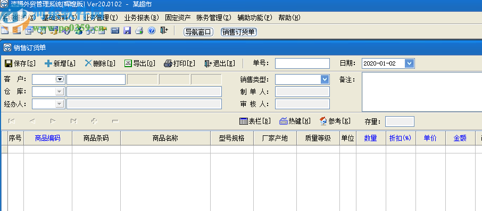
Task: Open the 辅助功能(F) menu
Action: pyautogui.click(x=255, y=18)
